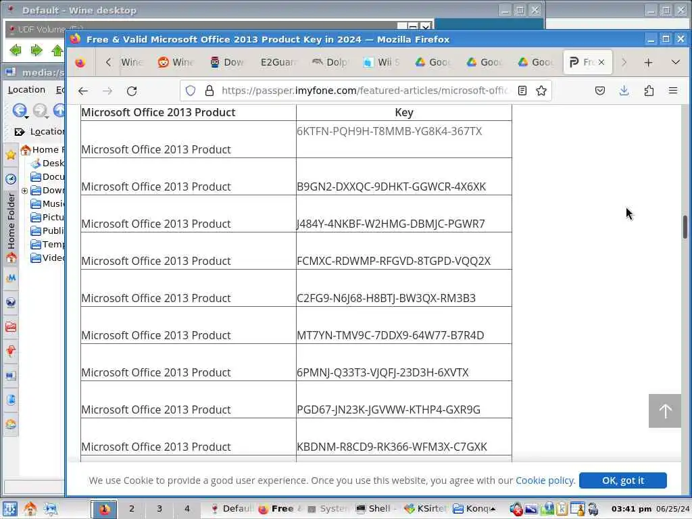Open KSirtet from the taskbar

425,509
